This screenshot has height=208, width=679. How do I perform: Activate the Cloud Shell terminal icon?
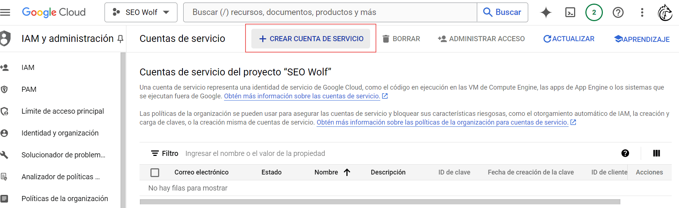tap(570, 12)
